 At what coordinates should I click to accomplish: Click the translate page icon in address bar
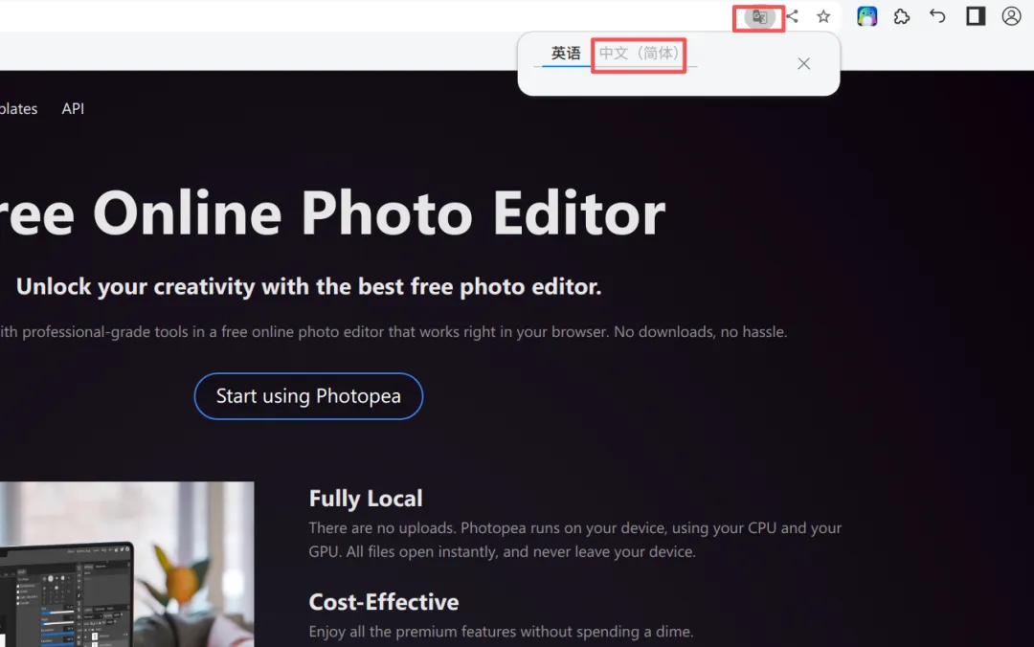click(759, 17)
